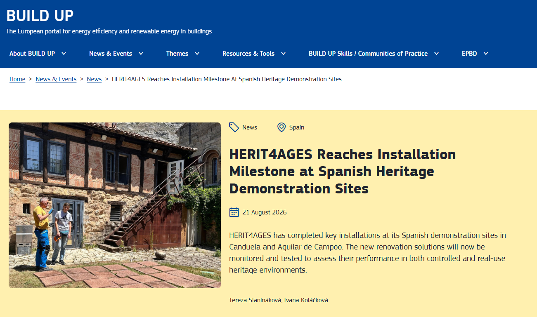The height and width of the screenshot is (334, 537).
Task: Go to Home via breadcrumb
Action: (x=17, y=79)
